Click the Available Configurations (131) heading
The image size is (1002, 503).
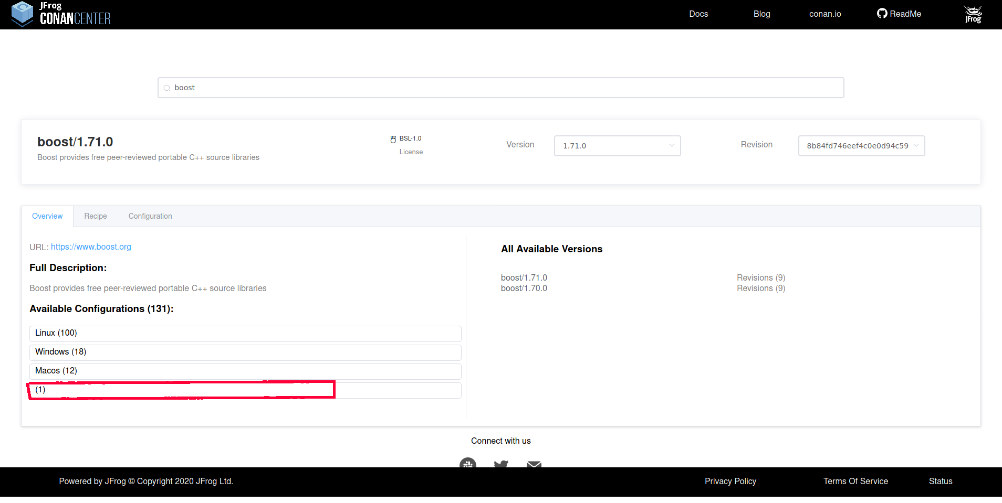[101, 309]
